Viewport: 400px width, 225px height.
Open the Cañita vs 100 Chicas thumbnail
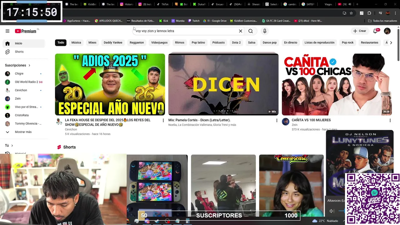click(337, 84)
